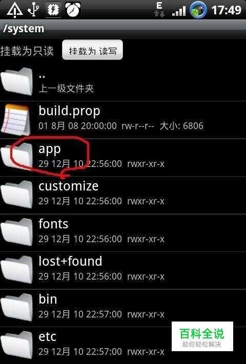Tap the USB connection status icon

tap(33, 10)
